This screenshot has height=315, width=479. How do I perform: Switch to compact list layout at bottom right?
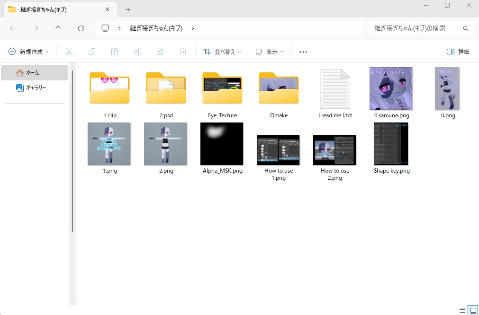click(x=462, y=309)
